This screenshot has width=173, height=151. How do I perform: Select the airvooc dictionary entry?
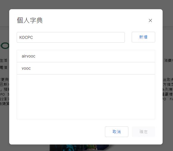(x=86, y=56)
